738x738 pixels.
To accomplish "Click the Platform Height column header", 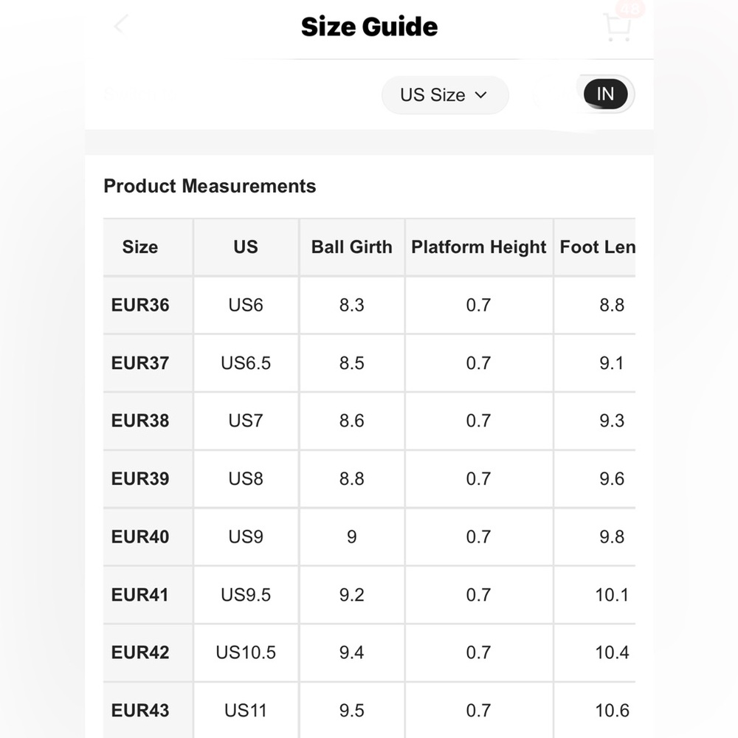I will (479, 247).
